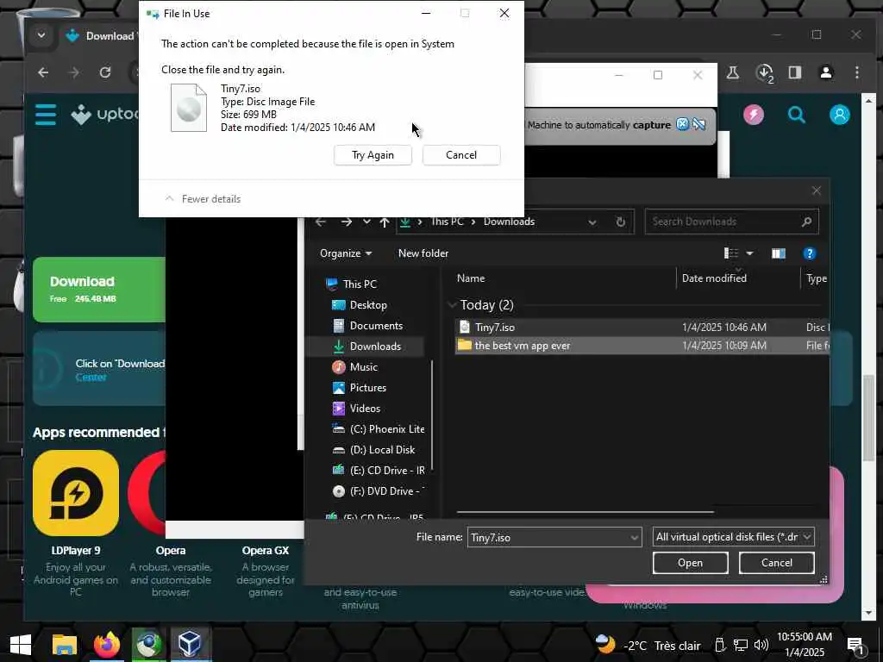The width and height of the screenshot is (883, 662).
Task: Cancel the File In Use dialog
Action: (x=461, y=155)
